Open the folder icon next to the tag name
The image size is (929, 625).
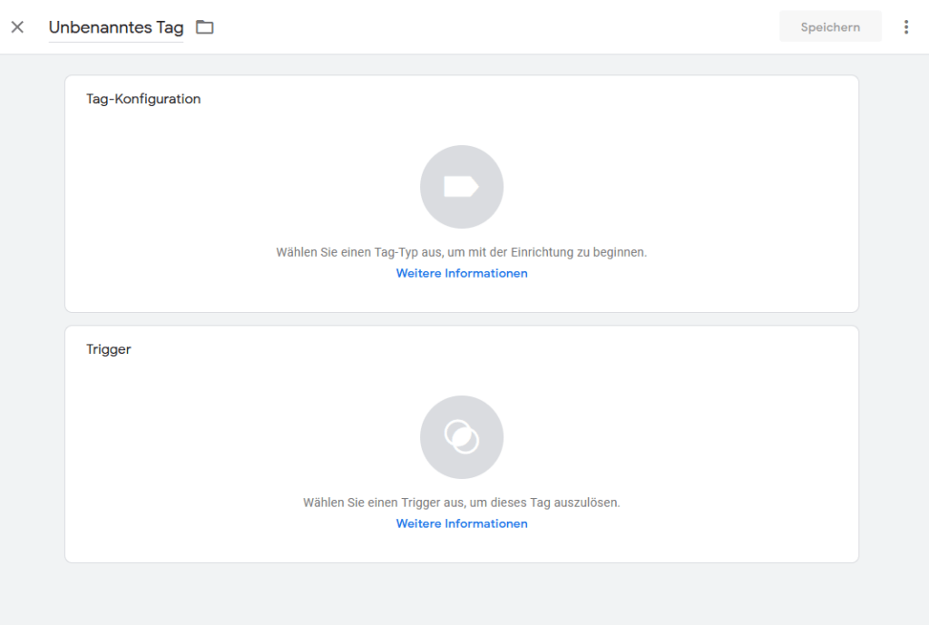(205, 27)
